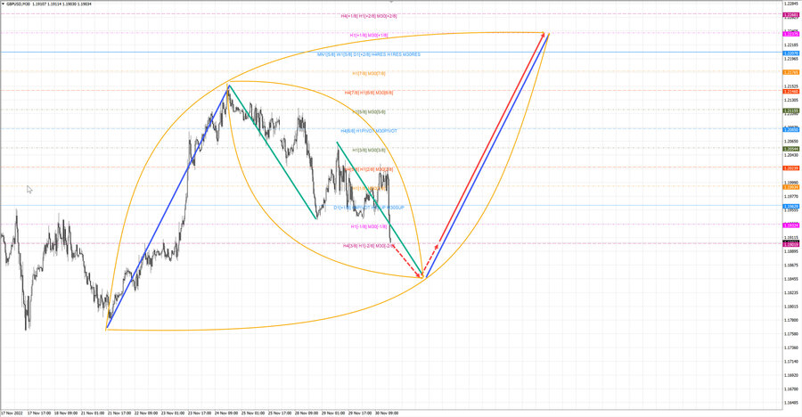Image resolution: width=802 pixels, height=417 pixels.
Task: Click the olive 1.20544 price tag
Action: coord(791,149)
